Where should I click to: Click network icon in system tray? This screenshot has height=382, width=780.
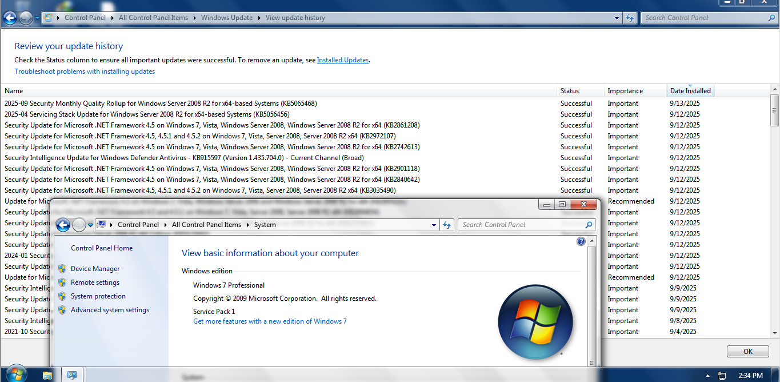(722, 376)
